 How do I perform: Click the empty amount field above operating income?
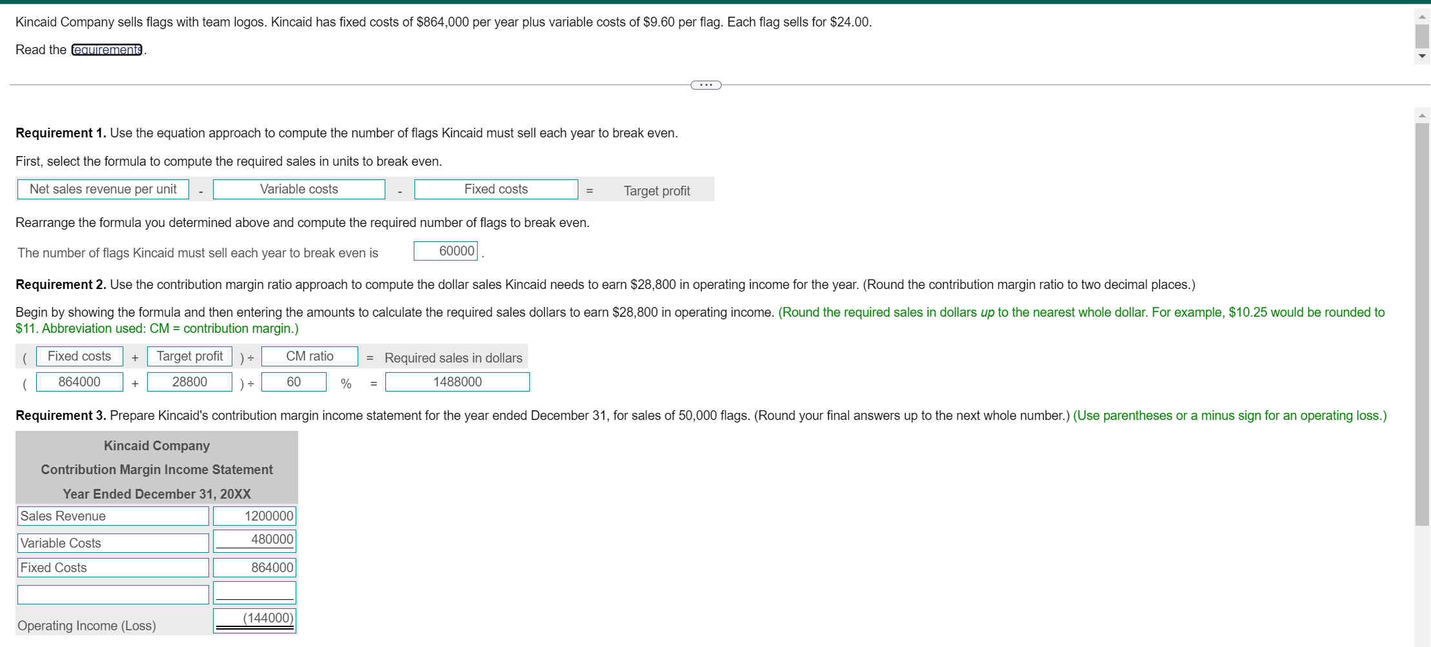(254, 593)
